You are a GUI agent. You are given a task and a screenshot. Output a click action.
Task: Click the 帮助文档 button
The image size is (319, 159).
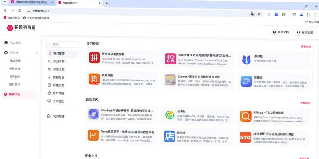pyautogui.click(x=281, y=32)
